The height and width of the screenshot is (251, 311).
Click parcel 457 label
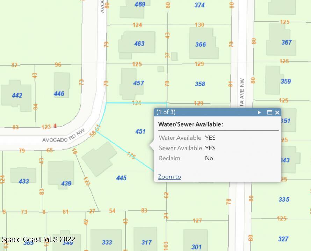138,83
